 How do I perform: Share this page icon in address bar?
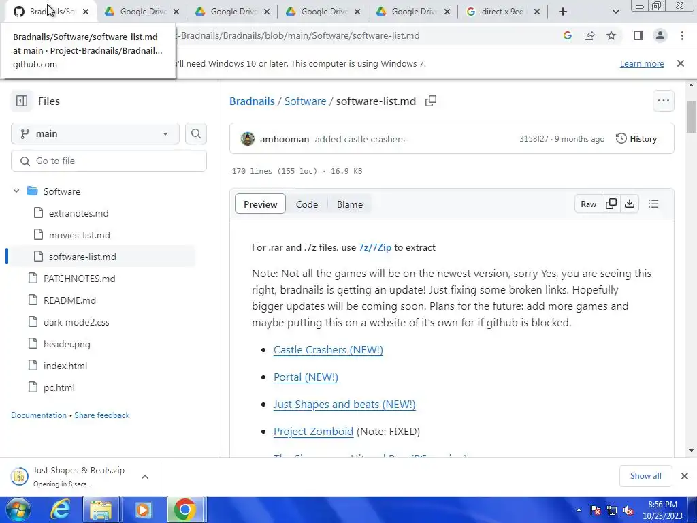pyautogui.click(x=589, y=35)
